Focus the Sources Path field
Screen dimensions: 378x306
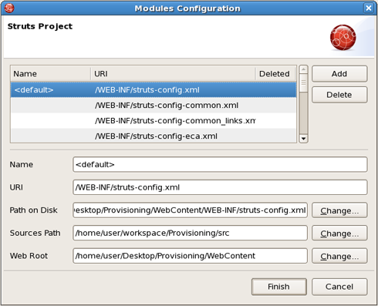pos(190,233)
